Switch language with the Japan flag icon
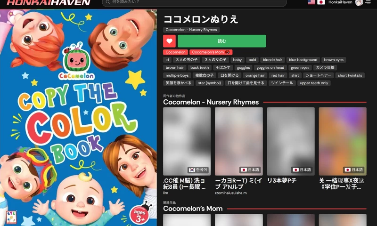Viewport: 377px width, 226px height. 321,2
